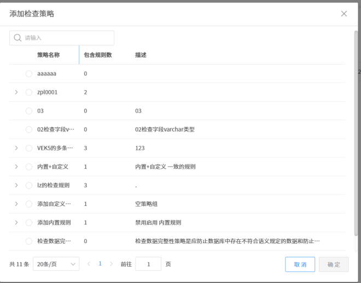The image size is (361, 283).
Task: Expand the 添加内置规则 row
Action: click(x=16, y=222)
